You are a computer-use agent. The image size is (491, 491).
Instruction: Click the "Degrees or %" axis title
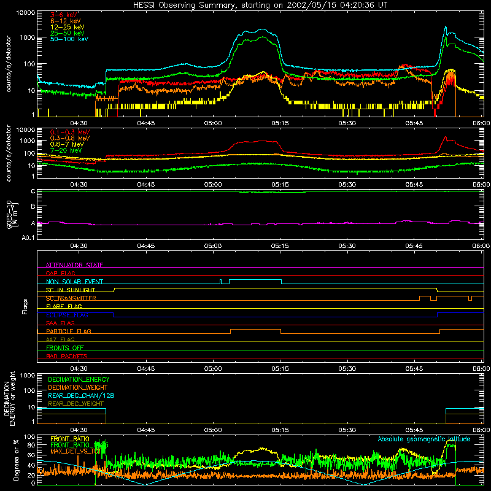pyautogui.click(x=16, y=460)
